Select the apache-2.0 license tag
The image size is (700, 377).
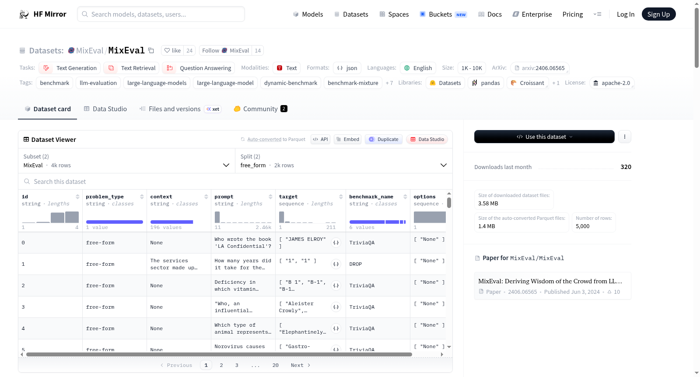612,83
